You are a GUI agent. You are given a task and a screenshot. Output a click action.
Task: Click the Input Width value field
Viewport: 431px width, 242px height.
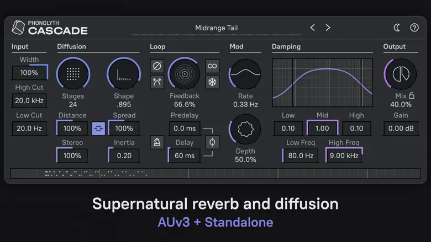(29, 73)
